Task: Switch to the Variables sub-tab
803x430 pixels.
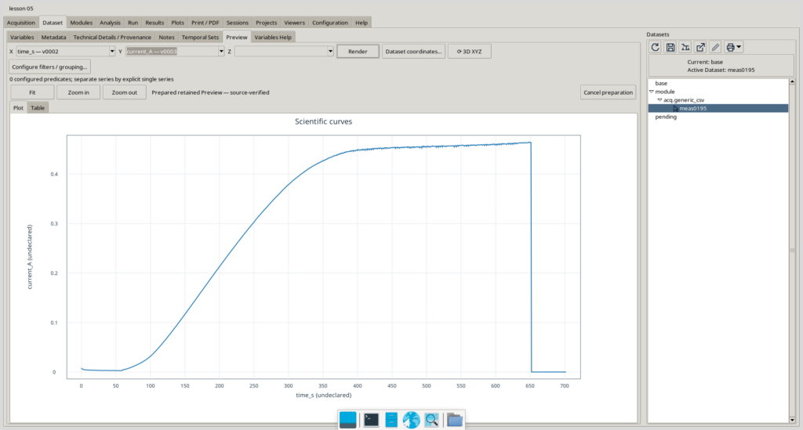Action: tap(22, 38)
